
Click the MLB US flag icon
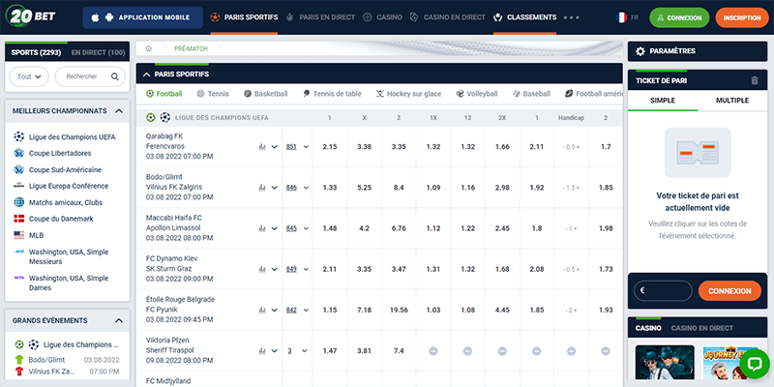[x=18, y=235]
